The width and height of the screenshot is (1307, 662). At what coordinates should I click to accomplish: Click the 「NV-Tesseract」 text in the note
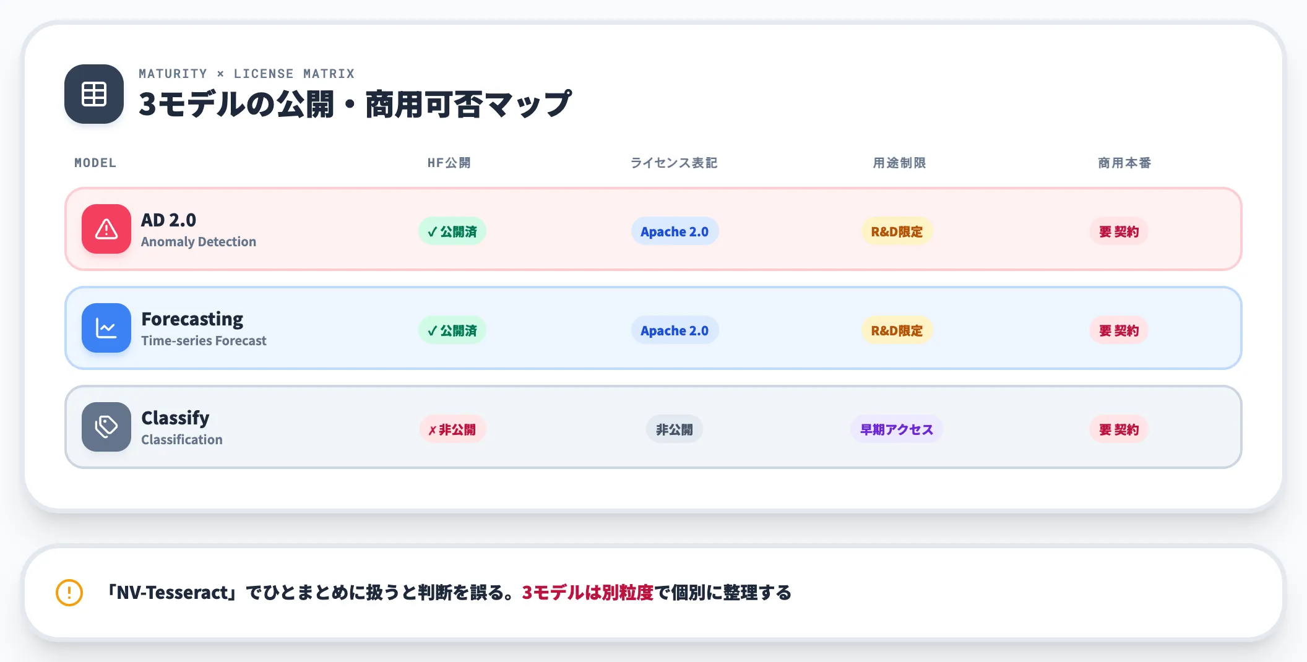pyautogui.click(x=173, y=593)
